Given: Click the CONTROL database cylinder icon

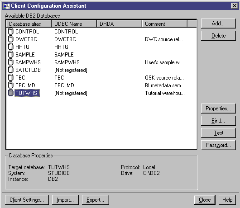Looking at the screenshot, I should pos(10,31).
